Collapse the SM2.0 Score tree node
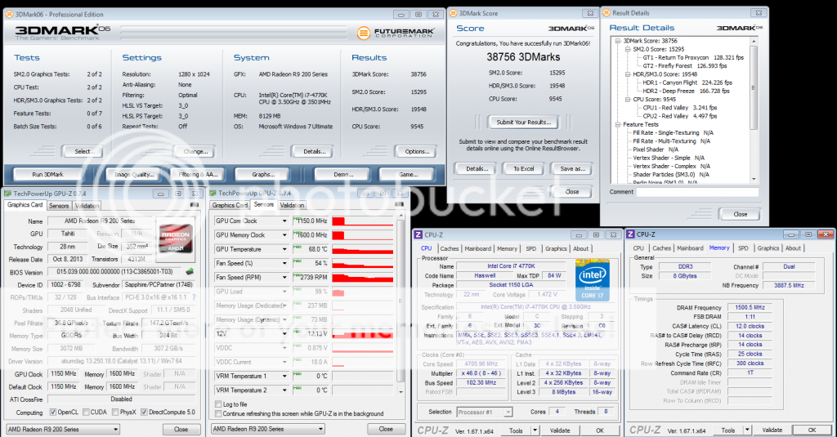Screen dimensions: 837x437 pos(628,49)
